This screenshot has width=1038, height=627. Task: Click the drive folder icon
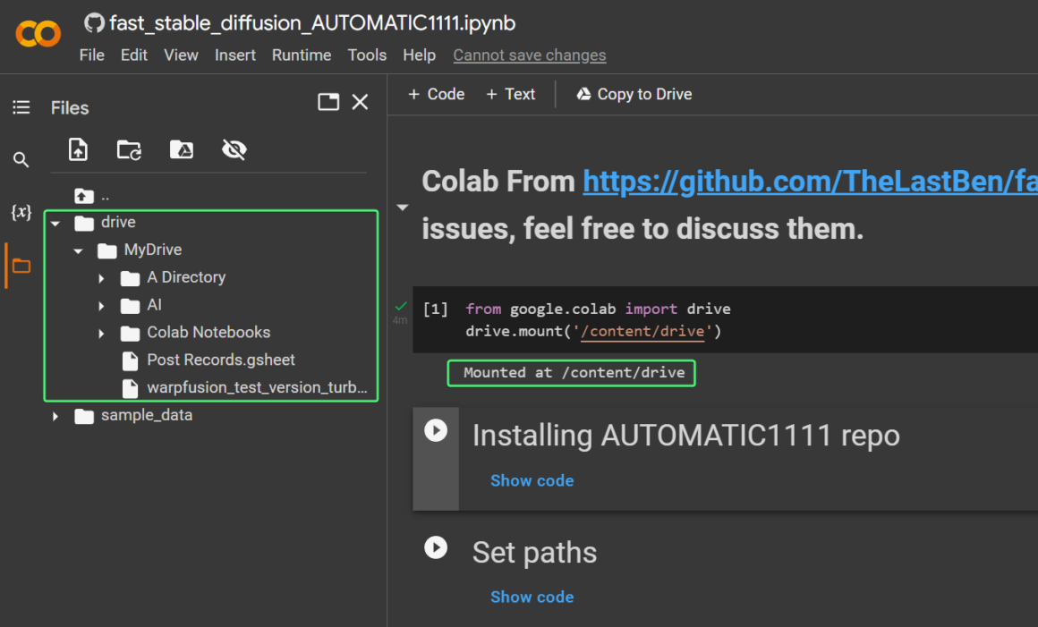(84, 223)
